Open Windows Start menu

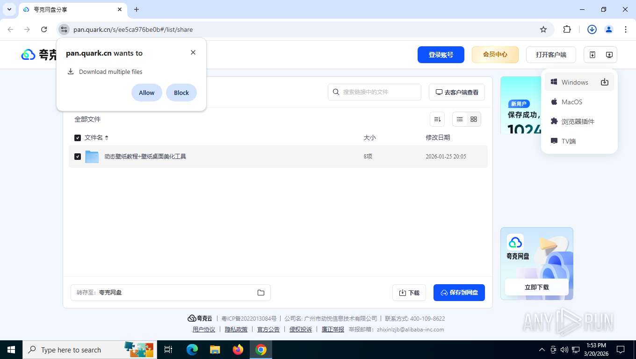tap(11, 350)
